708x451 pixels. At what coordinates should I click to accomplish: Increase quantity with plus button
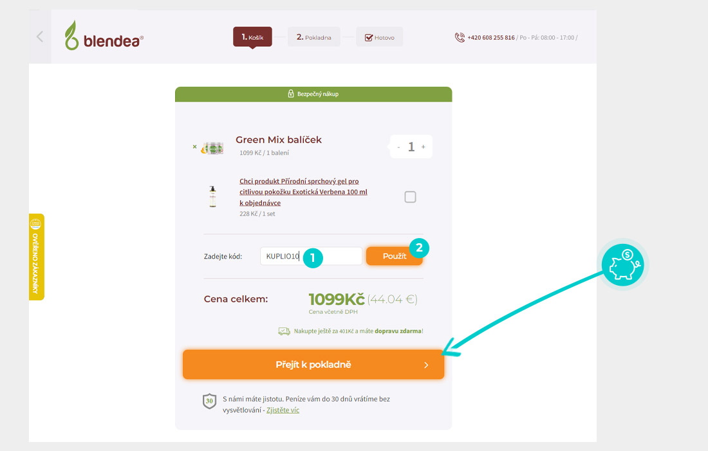click(423, 147)
